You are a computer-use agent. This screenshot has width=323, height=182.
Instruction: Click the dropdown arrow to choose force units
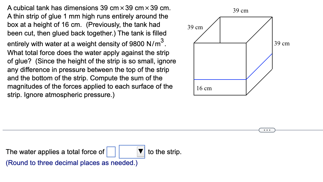coord(140,151)
